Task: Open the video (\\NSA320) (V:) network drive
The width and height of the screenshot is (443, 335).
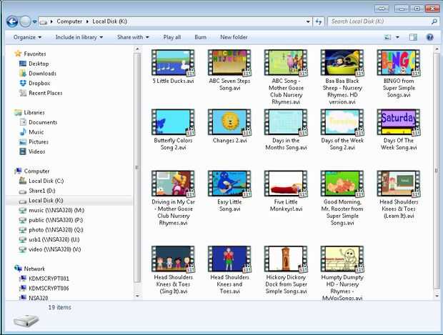Action: [x=50, y=249]
